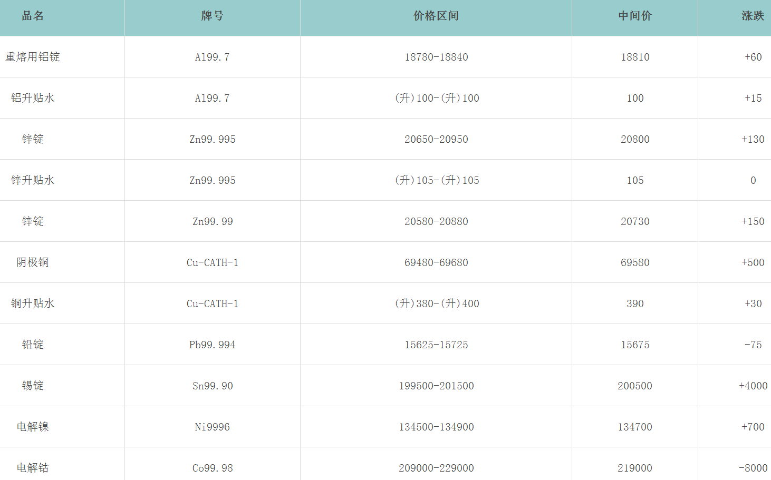Select the 200500 middle price cell
The width and height of the screenshot is (771, 480).
pyautogui.click(x=635, y=386)
